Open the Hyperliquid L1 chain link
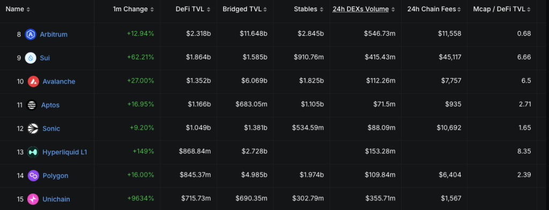Image resolution: width=549 pixels, height=210 pixels. pyautogui.click(x=65, y=152)
